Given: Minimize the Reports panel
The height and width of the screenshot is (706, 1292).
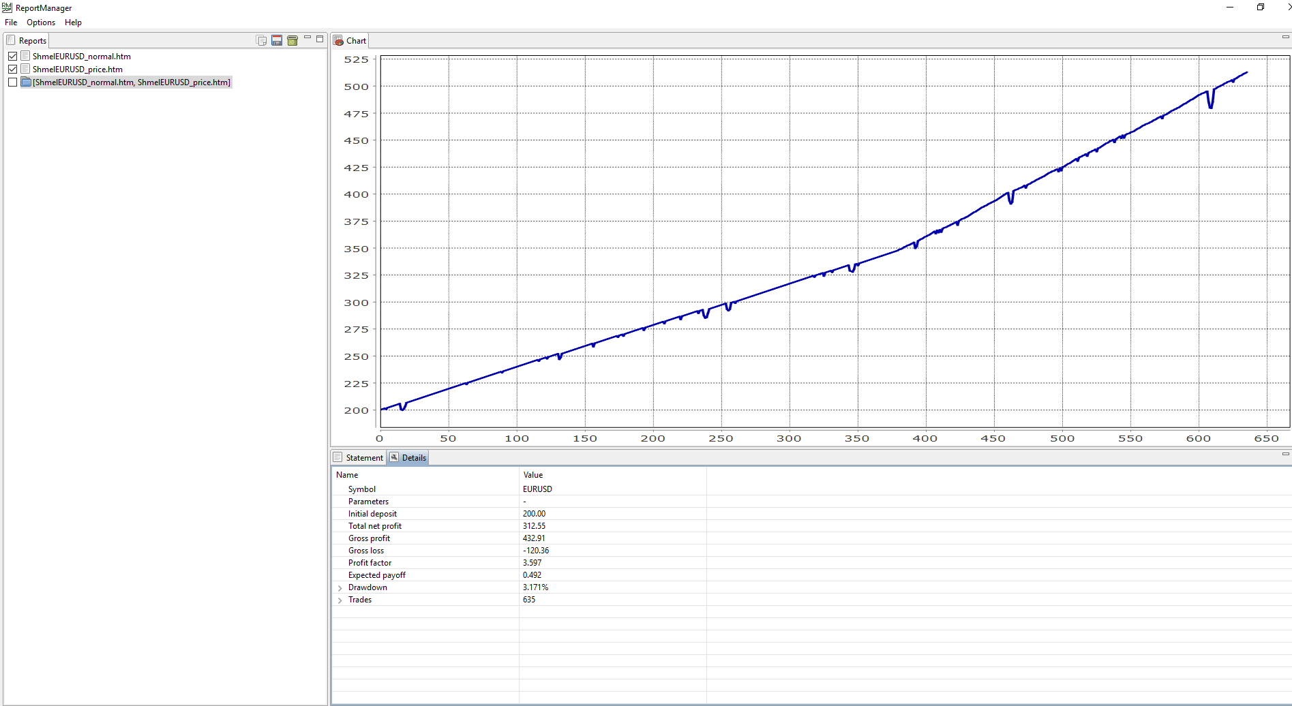Looking at the screenshot, I should (x=307, y=37).
